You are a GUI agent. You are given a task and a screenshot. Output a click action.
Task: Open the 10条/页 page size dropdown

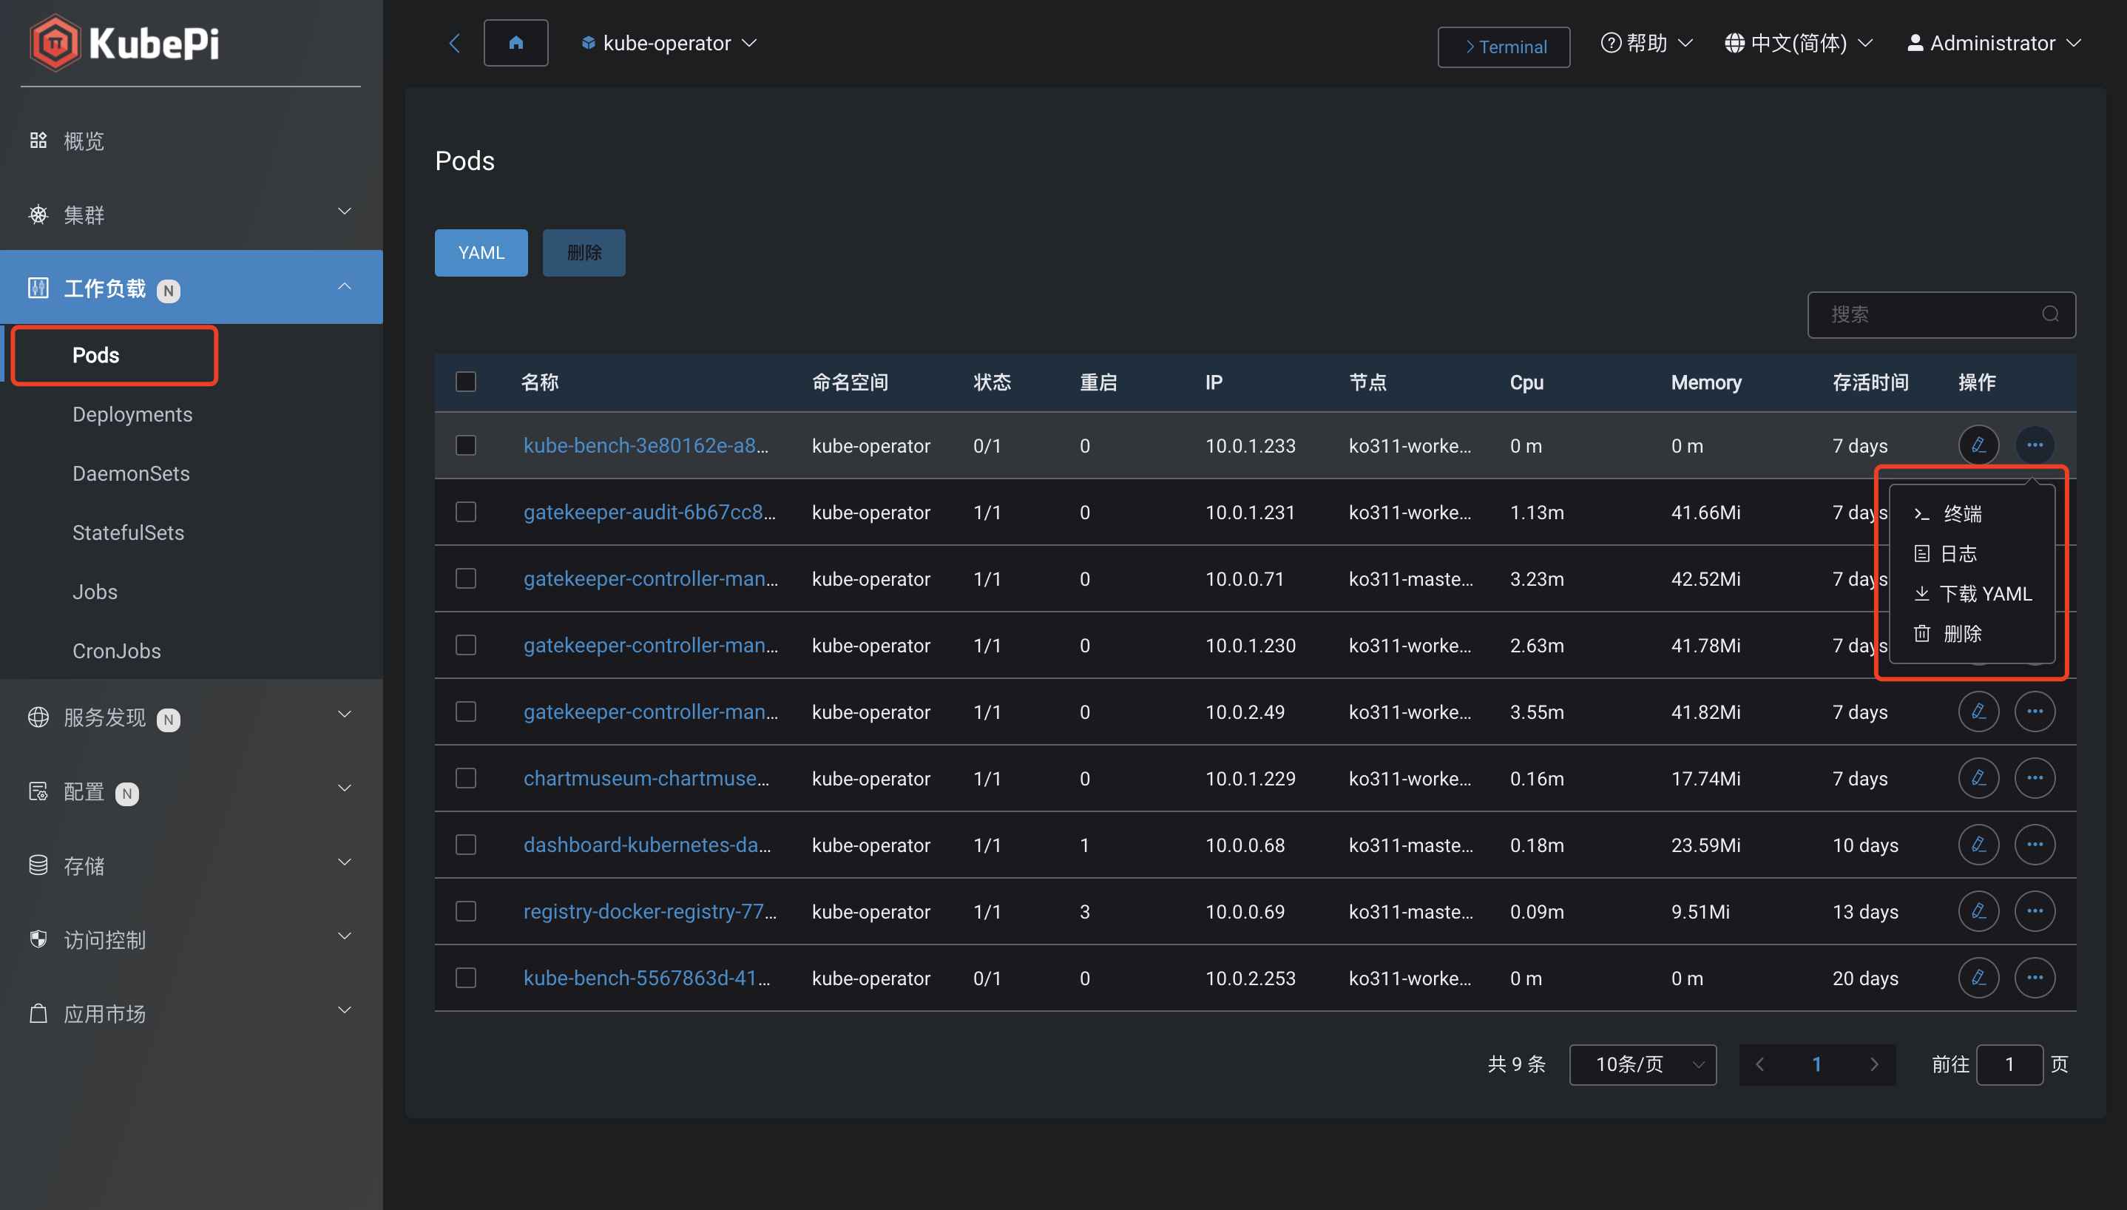click(1643, 1064)
